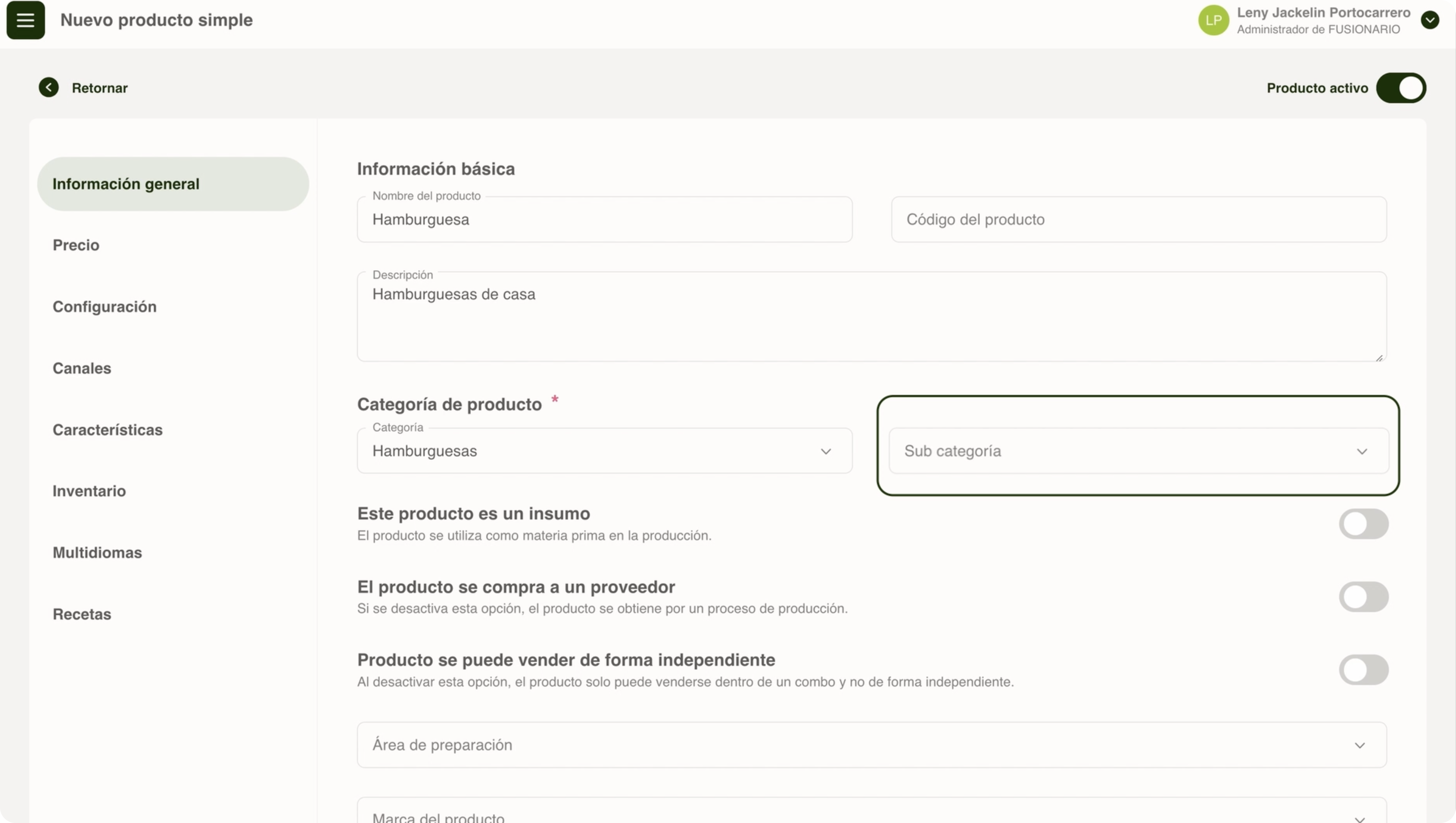Switch to the Precio section

point(76,245)
